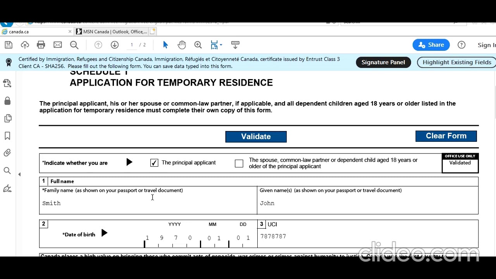Open the fill and sign pen panel
The image size is (496, 279).
pos(7,189)
